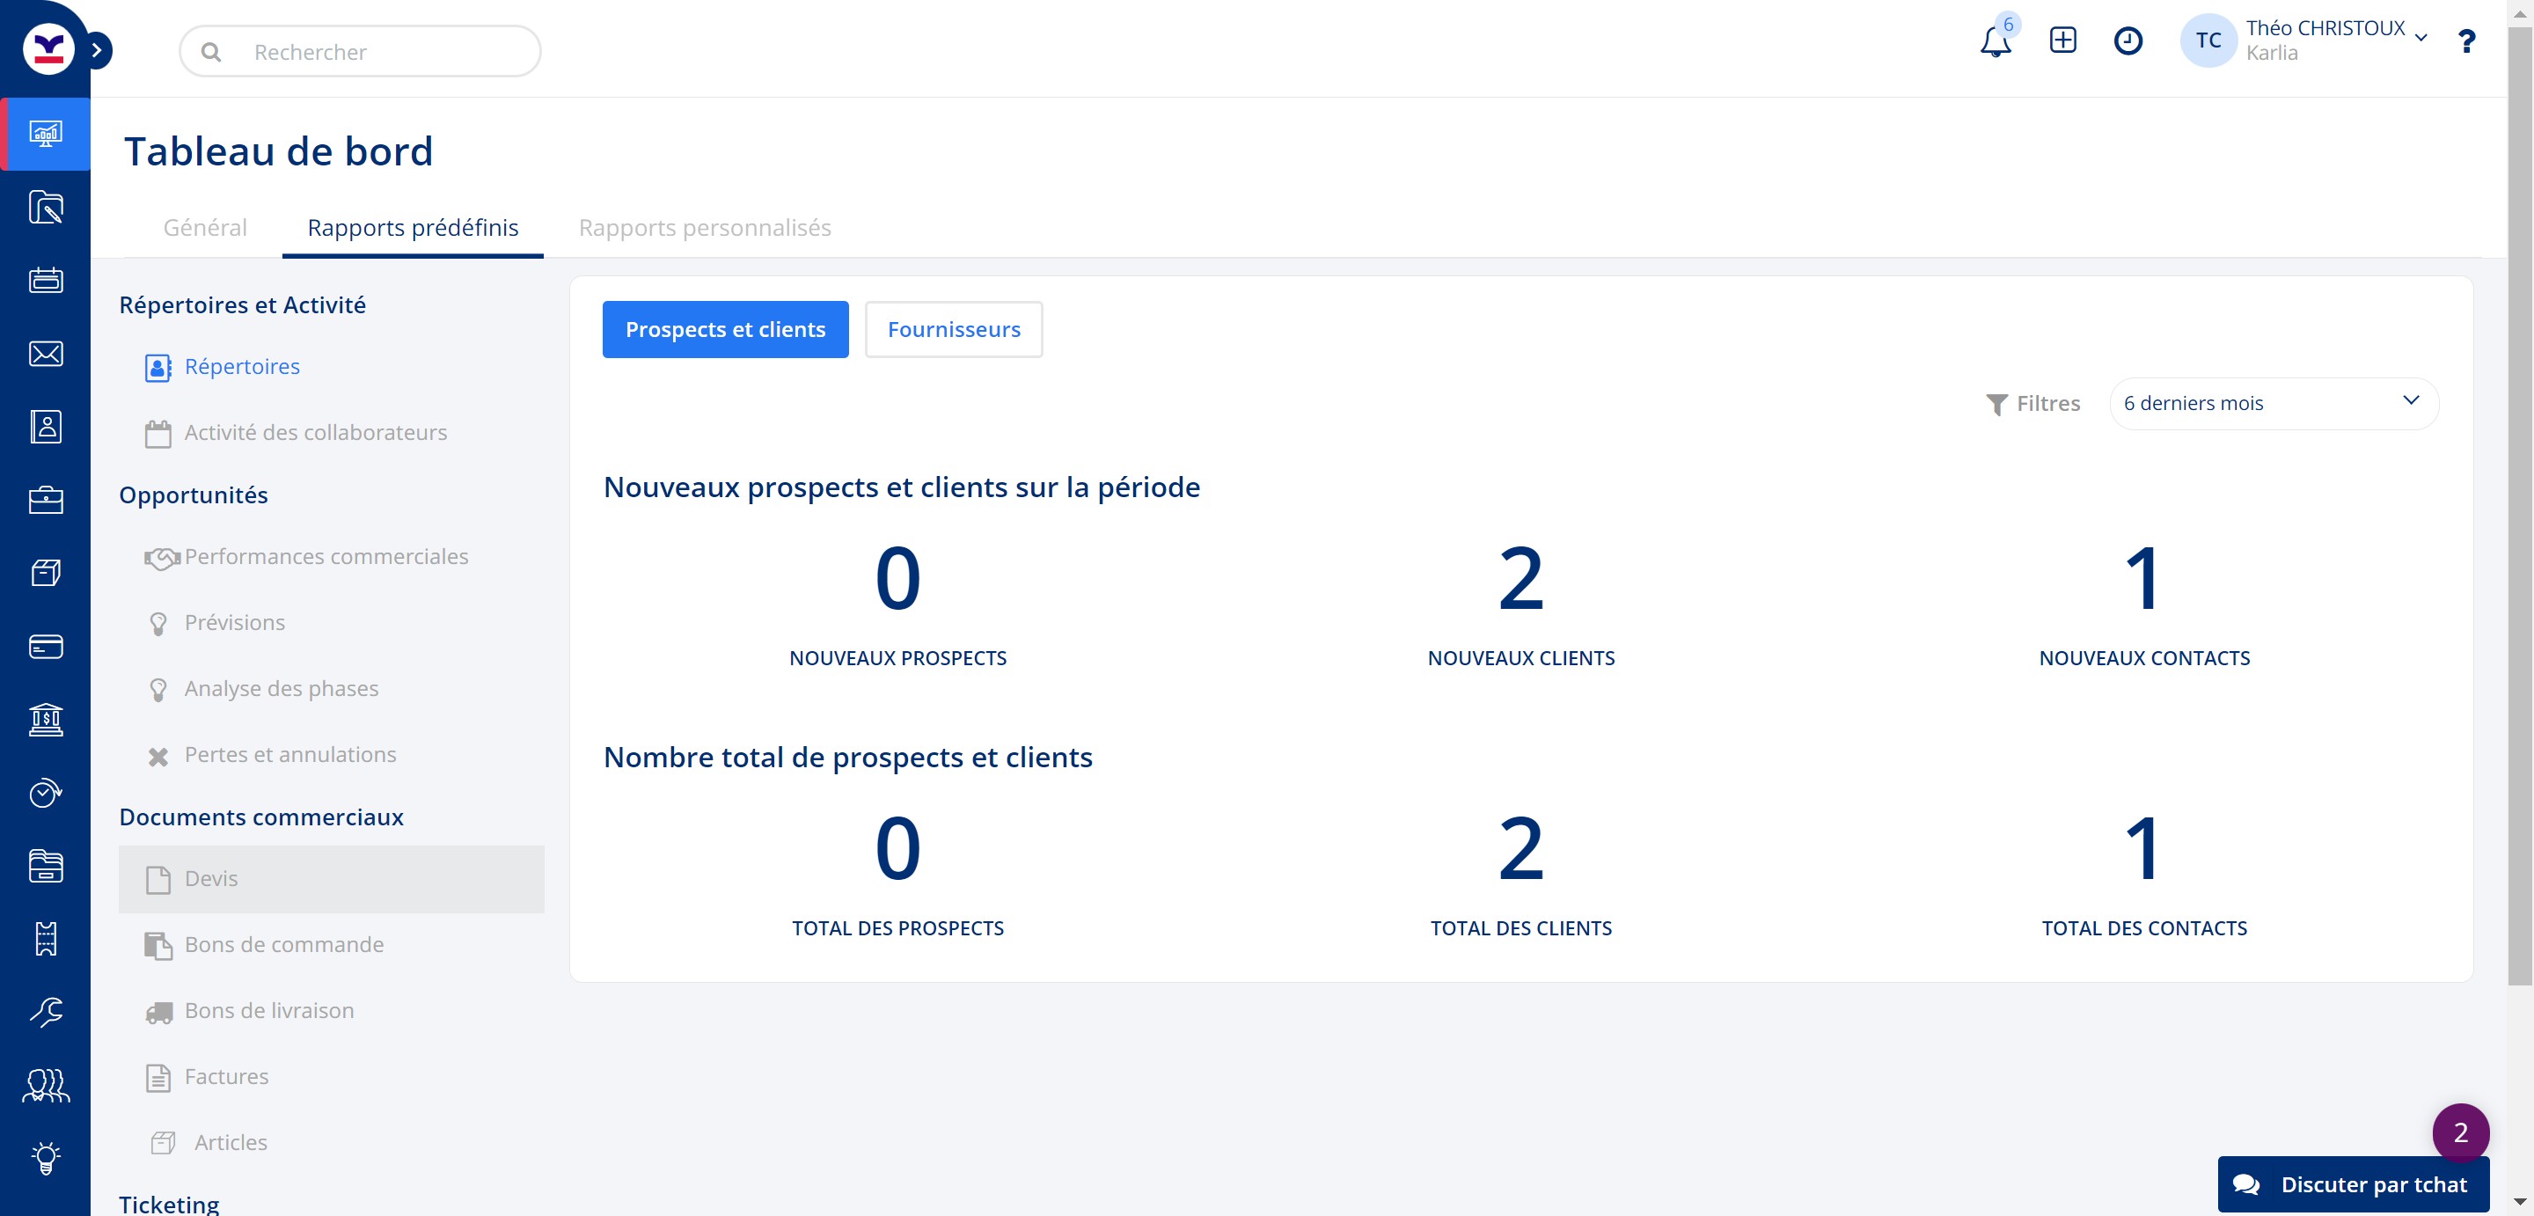Click the lightbulb icon in sidebar
This screenshot has width=2534, height=1216.
(x=45, y=1158)
